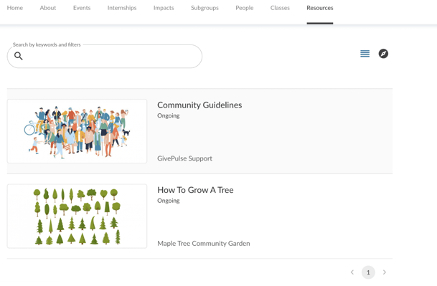Click the keyword search input field
The width and height of the screenshot is (437, 286).
pos(105,56)
